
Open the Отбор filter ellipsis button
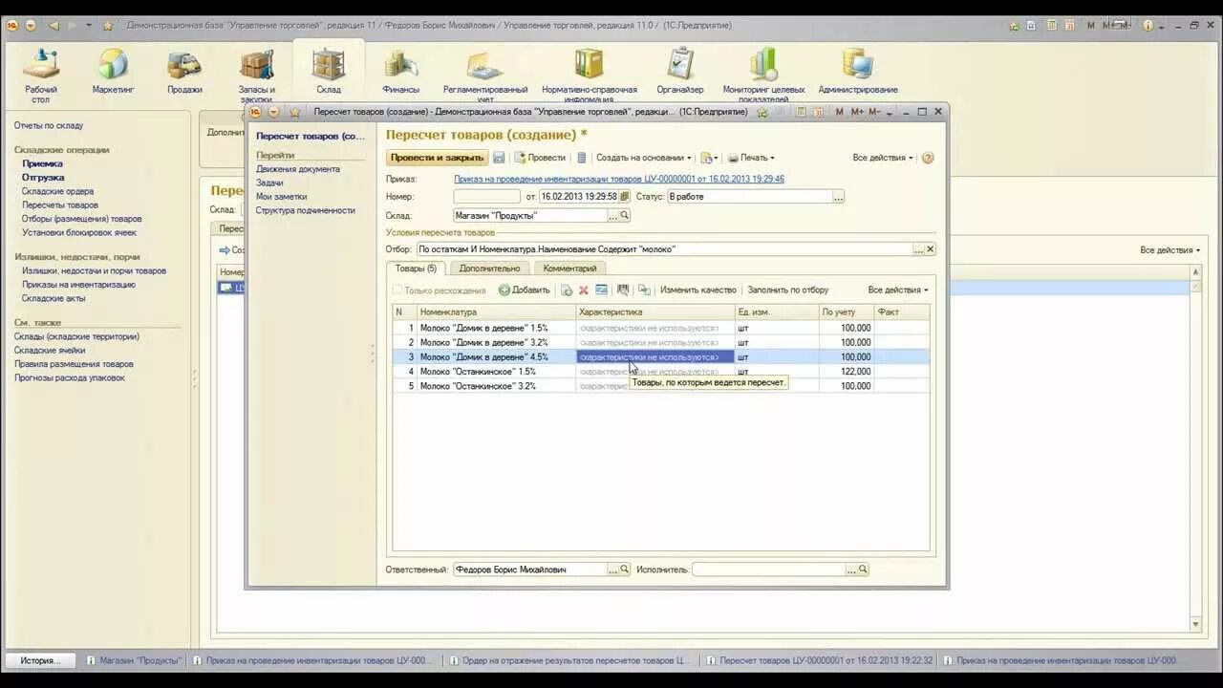pyautogui.click(x=918, y=249)
